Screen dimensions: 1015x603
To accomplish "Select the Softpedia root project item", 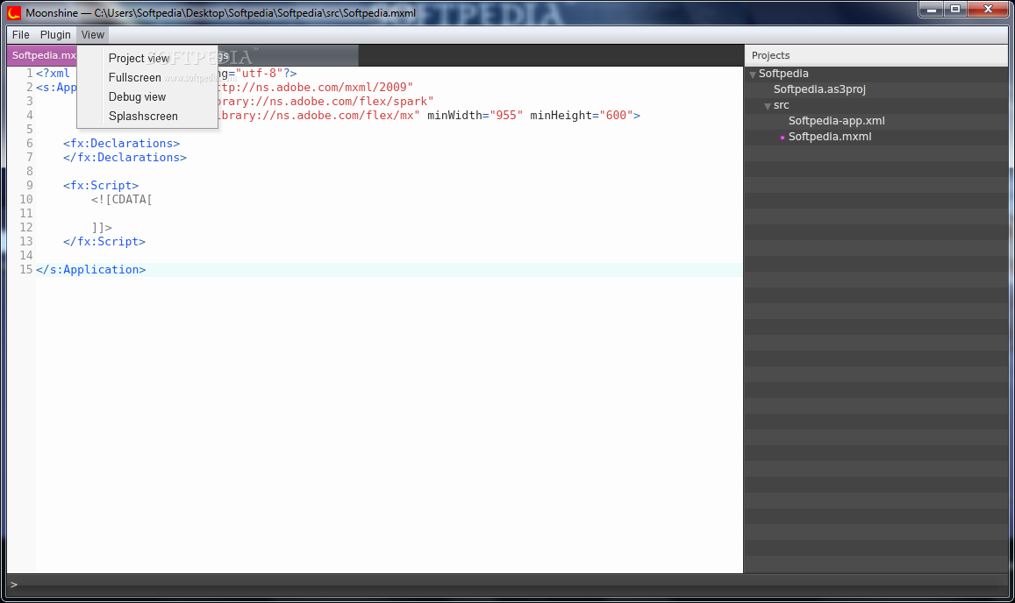I will click(x=783, y=74).
